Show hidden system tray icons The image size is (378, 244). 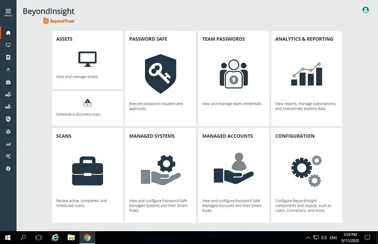click(x=308, y=238)
